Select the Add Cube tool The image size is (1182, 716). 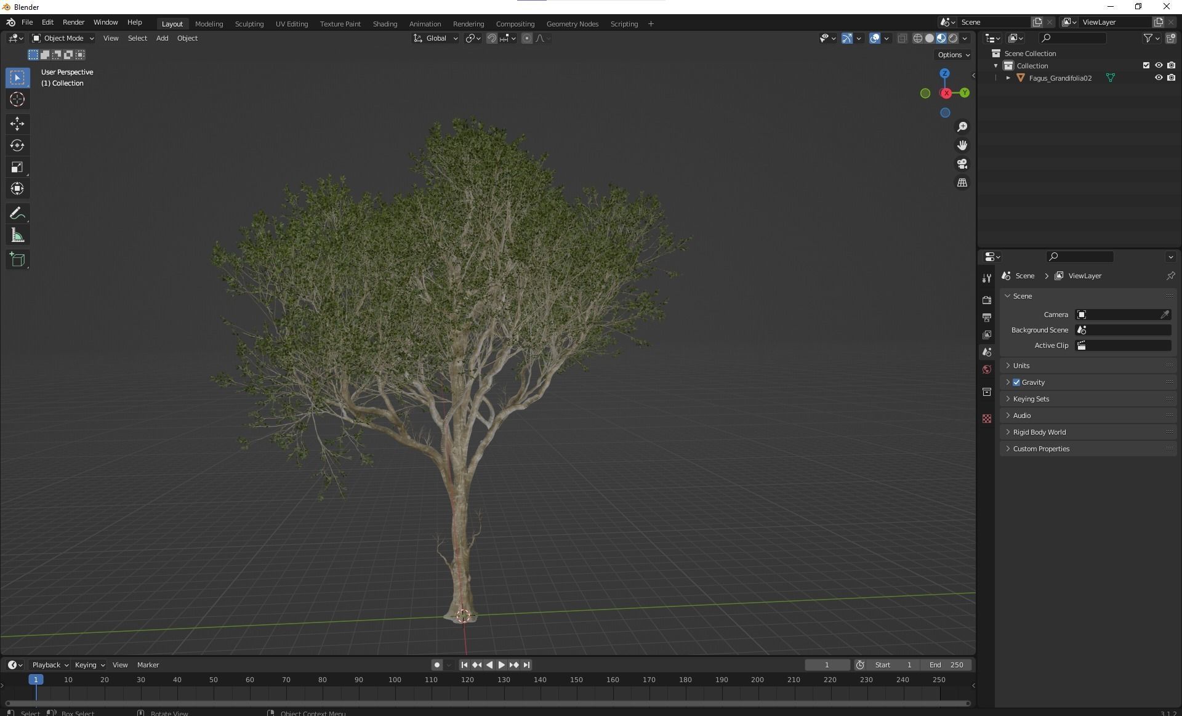[17, 260]
